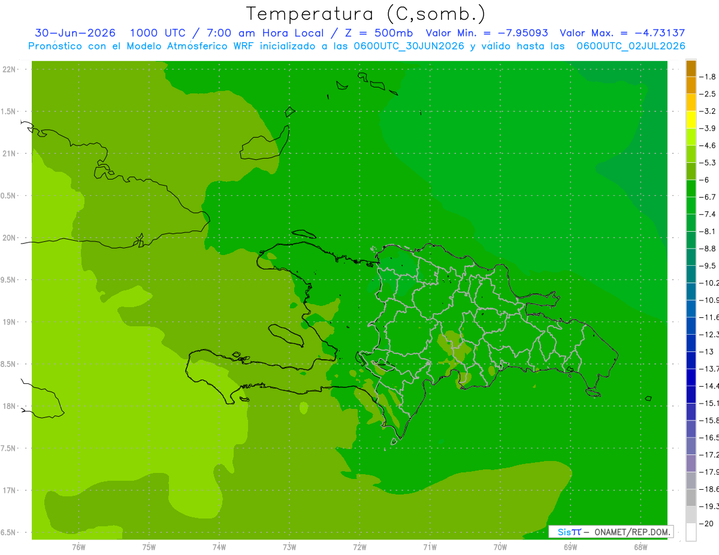The height and width of the screenshot is (555, 719).
Task: Click the "-20" colorbar label
Action: click(706, 523)
